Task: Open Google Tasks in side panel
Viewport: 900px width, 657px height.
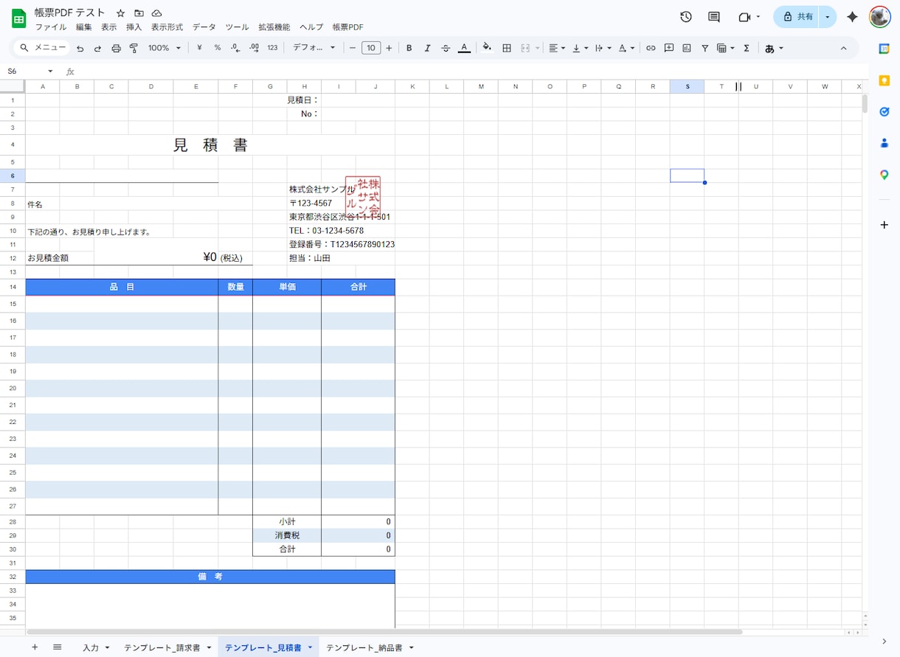Action: pyautogui.click(x=885, y=111)
